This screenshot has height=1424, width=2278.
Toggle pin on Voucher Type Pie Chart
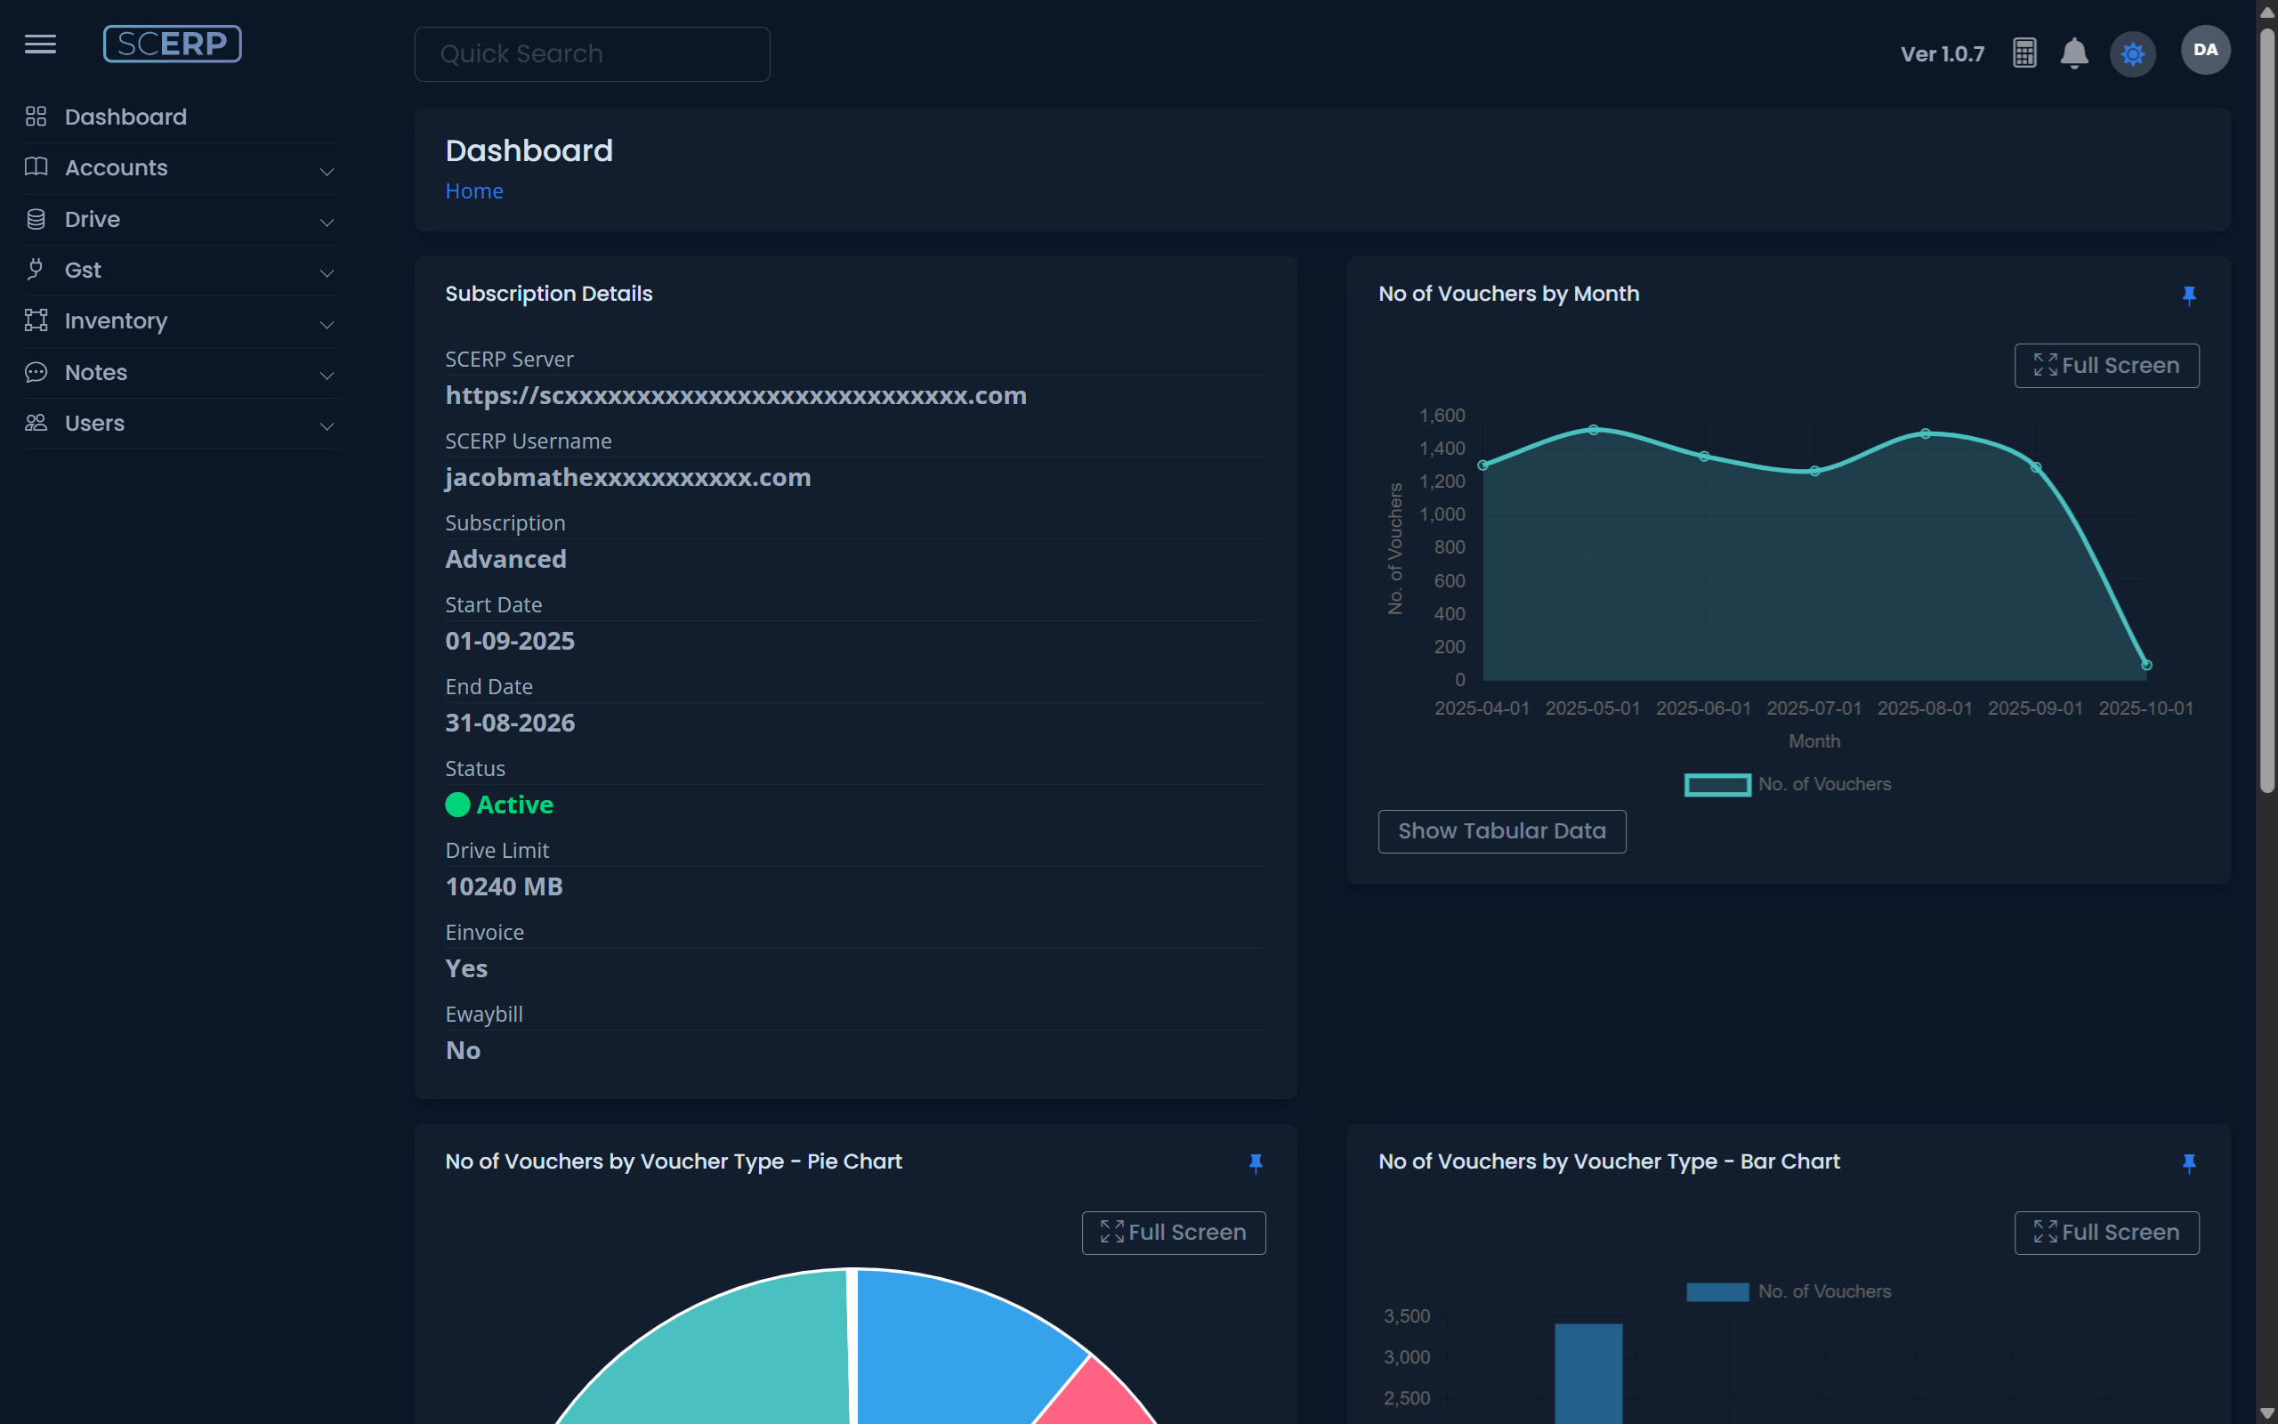(x=1255, y=1163)
